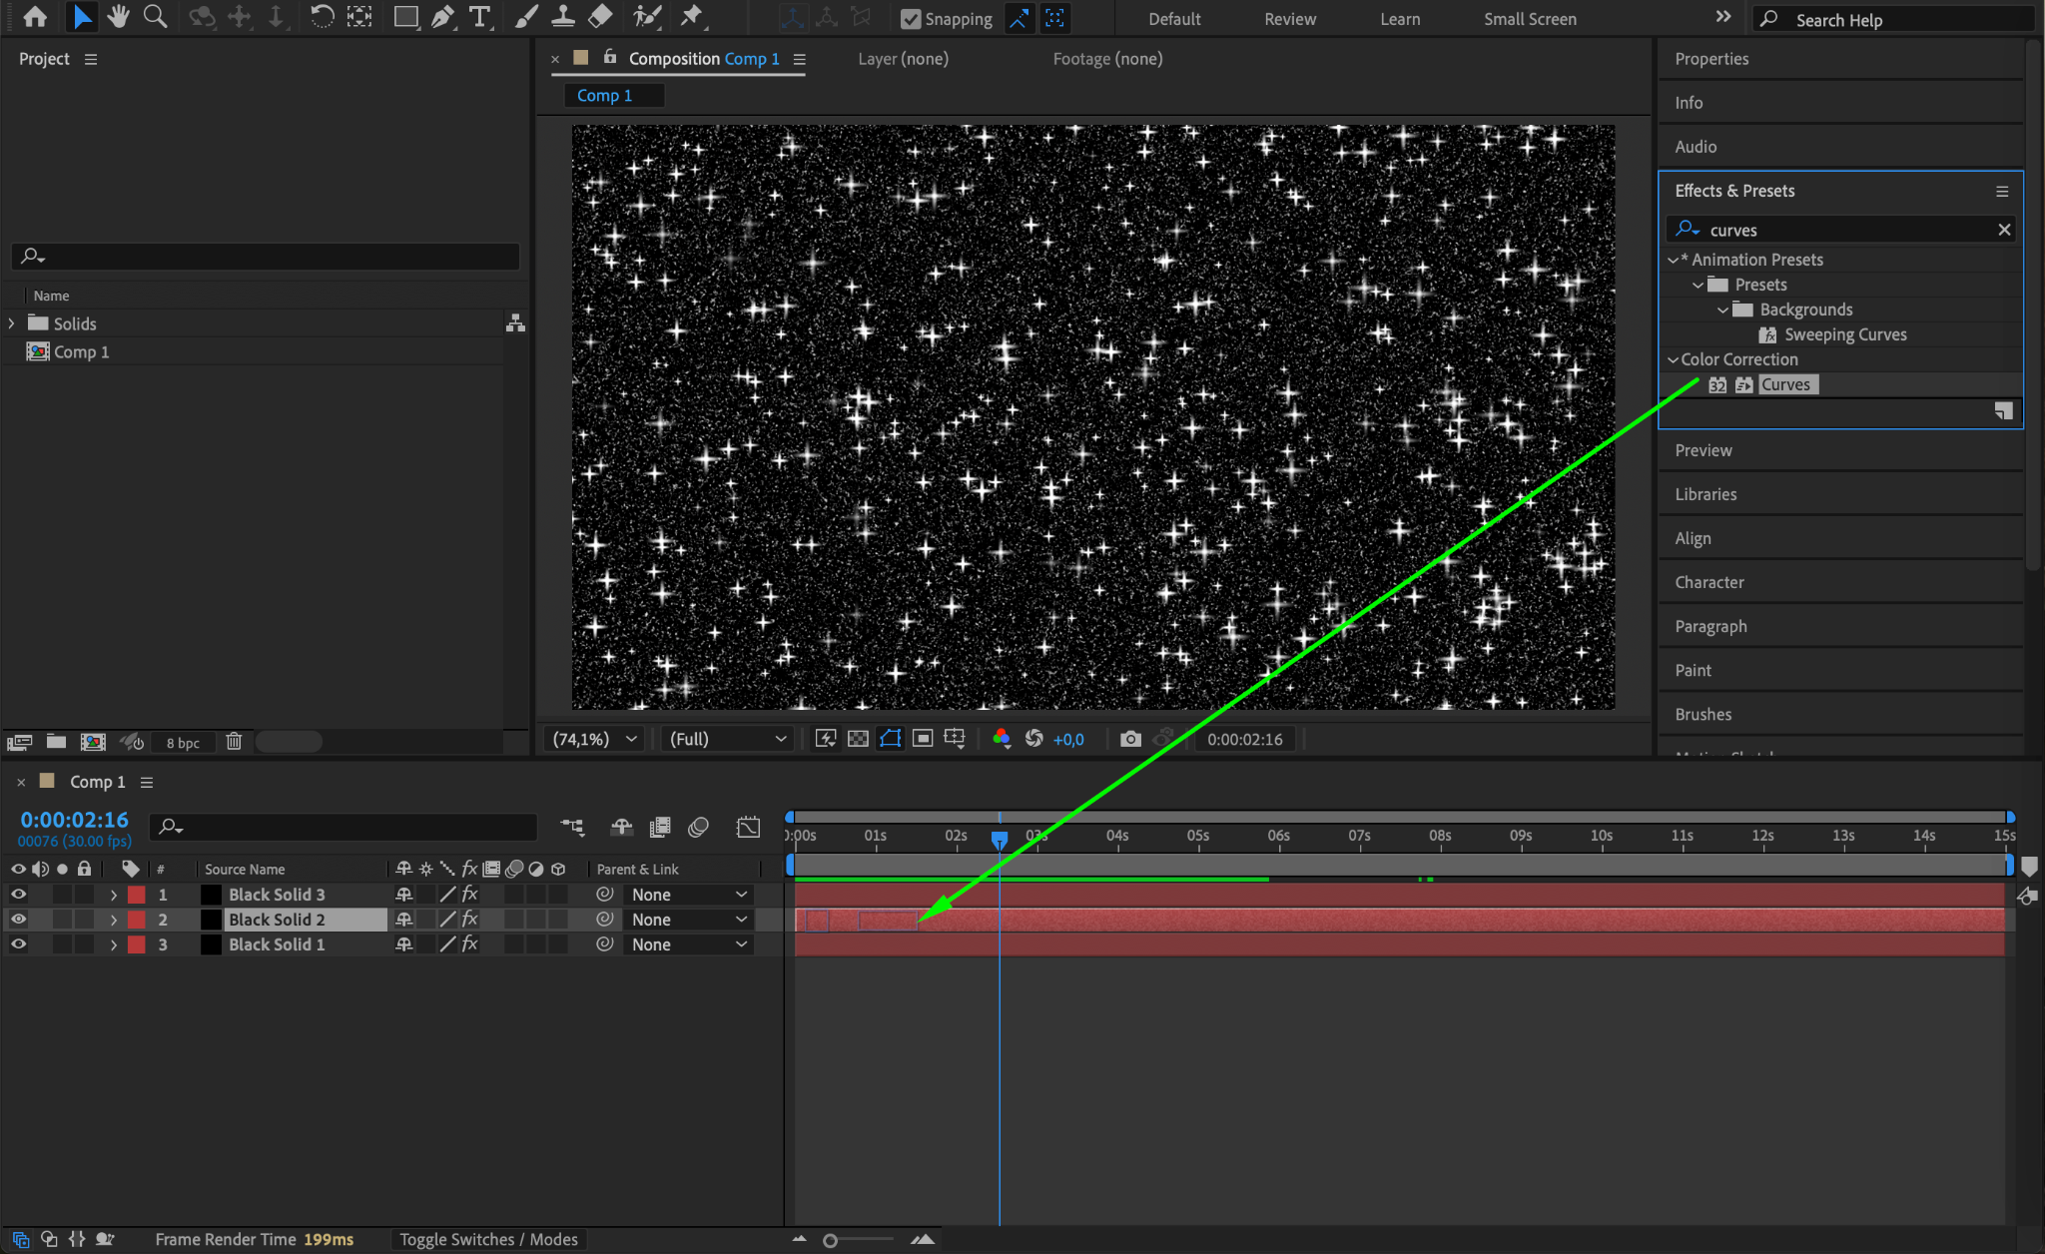Click the delete trash icon in Project panel
The width and height of the screenshot is (2045, 1254).
click(x=234, y=742)
